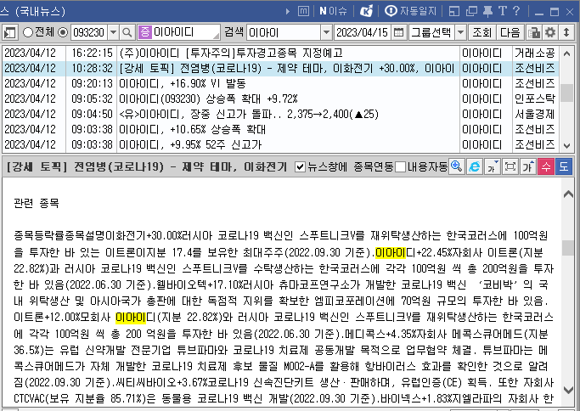The height and width of the screenshot is (411, 580).
Task: Increase font size with large 가 icon
Action: [528, 166]
